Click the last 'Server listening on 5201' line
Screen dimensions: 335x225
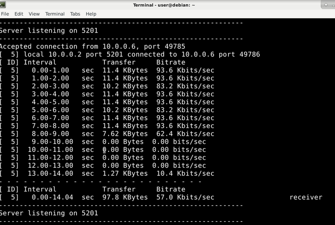(x=49, y=213)
